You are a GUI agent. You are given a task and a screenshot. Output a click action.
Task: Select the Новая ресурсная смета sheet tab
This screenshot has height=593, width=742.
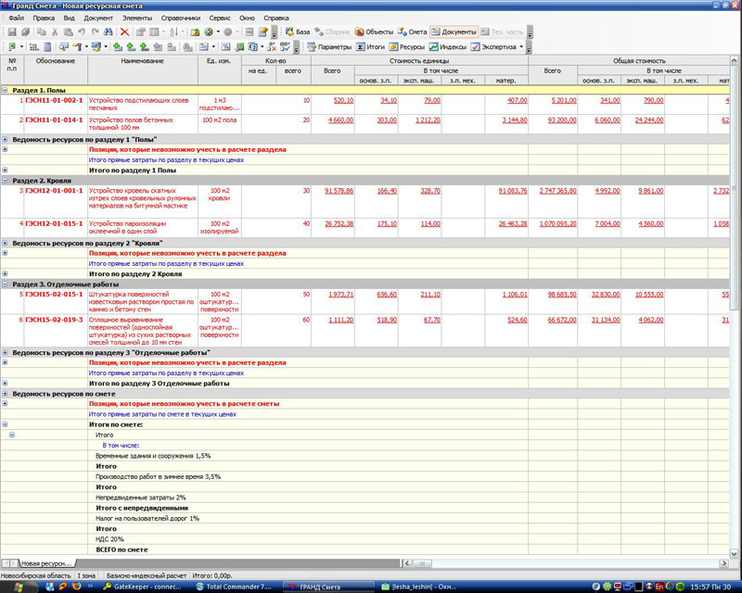[46, 563]
